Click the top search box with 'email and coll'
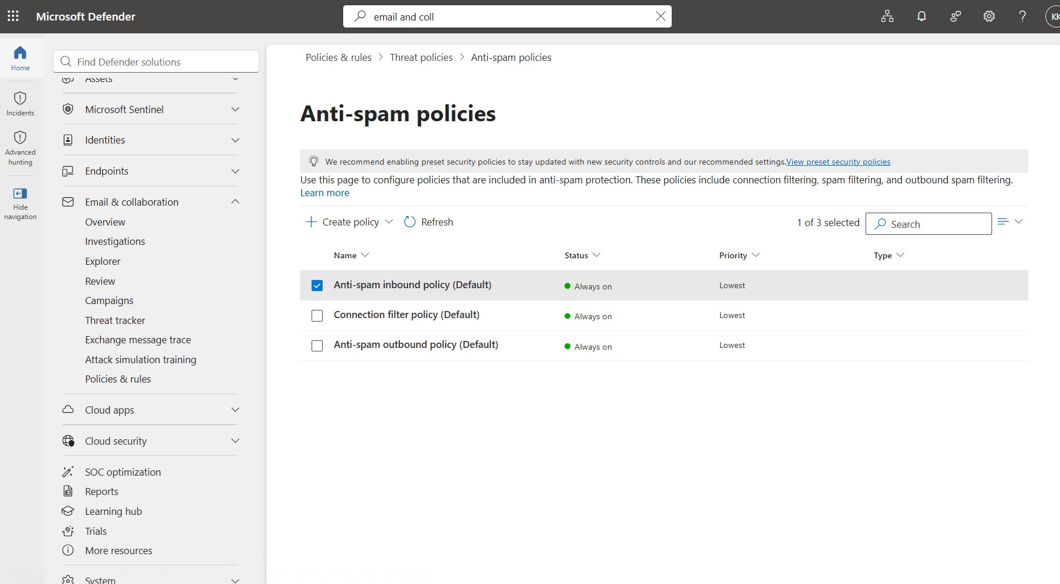Image resolution: width=1060 pixels, height=584 pixels. 507,16
